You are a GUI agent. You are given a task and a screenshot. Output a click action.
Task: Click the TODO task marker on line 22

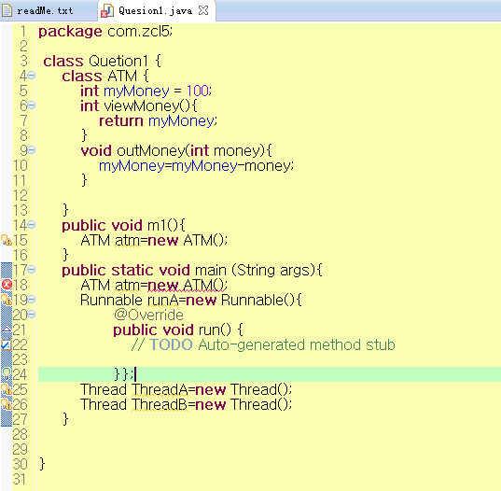coord(7,344)
